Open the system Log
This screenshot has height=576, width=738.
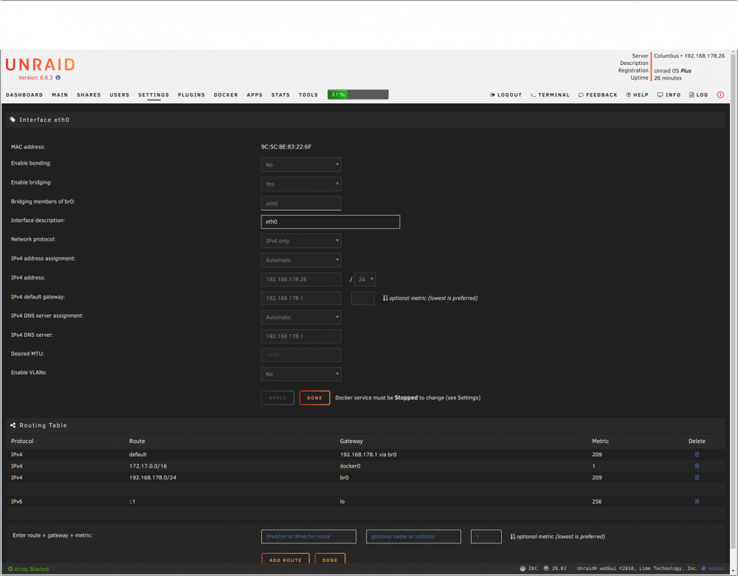pos(699,95)
